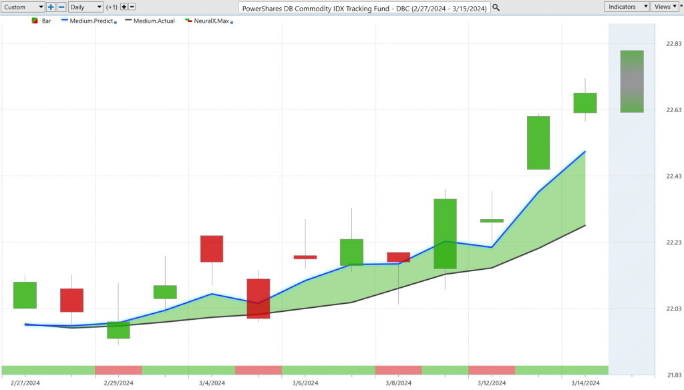Click the 2/29/2024 date axis label

tap(118, 383)
